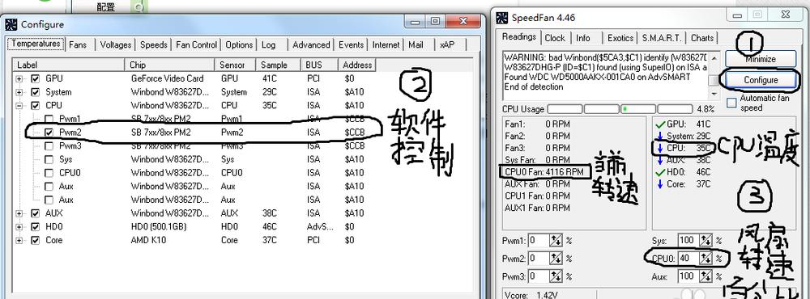Enable the Automatic fan speed checkbox
This screenshot has width=810, height=299.
pyautogui.click(x=731, y=103)
